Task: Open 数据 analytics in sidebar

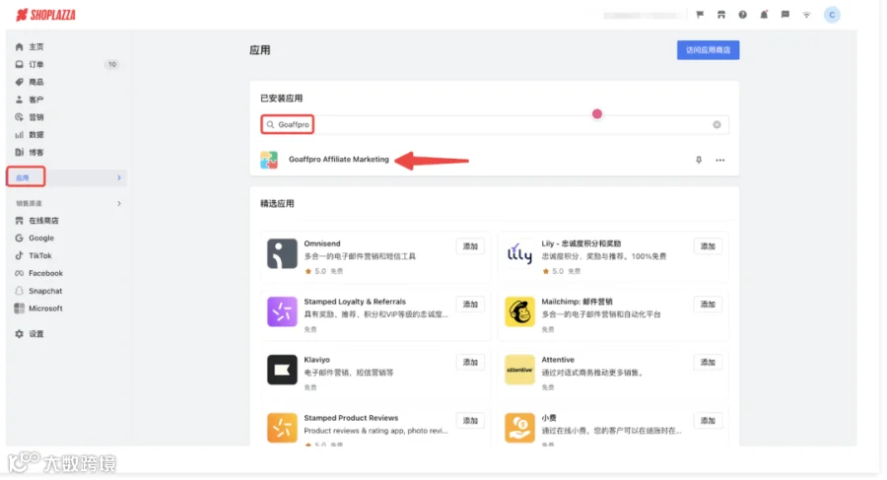Action: pos(36,135)
